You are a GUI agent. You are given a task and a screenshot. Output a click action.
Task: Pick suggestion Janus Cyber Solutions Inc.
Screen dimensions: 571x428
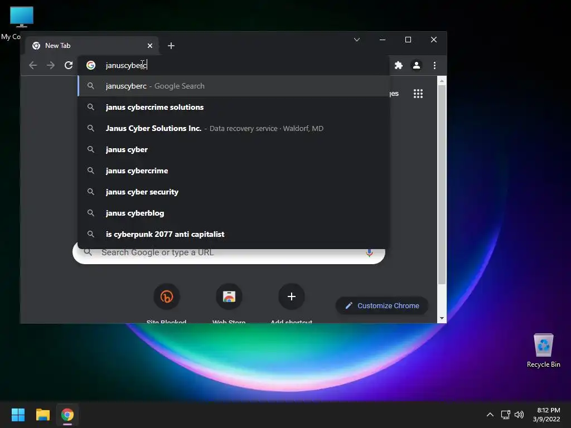[234, 128]
